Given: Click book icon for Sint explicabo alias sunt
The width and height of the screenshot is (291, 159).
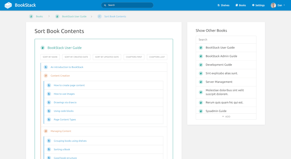Looking at the screenshot, I should 201,73.
